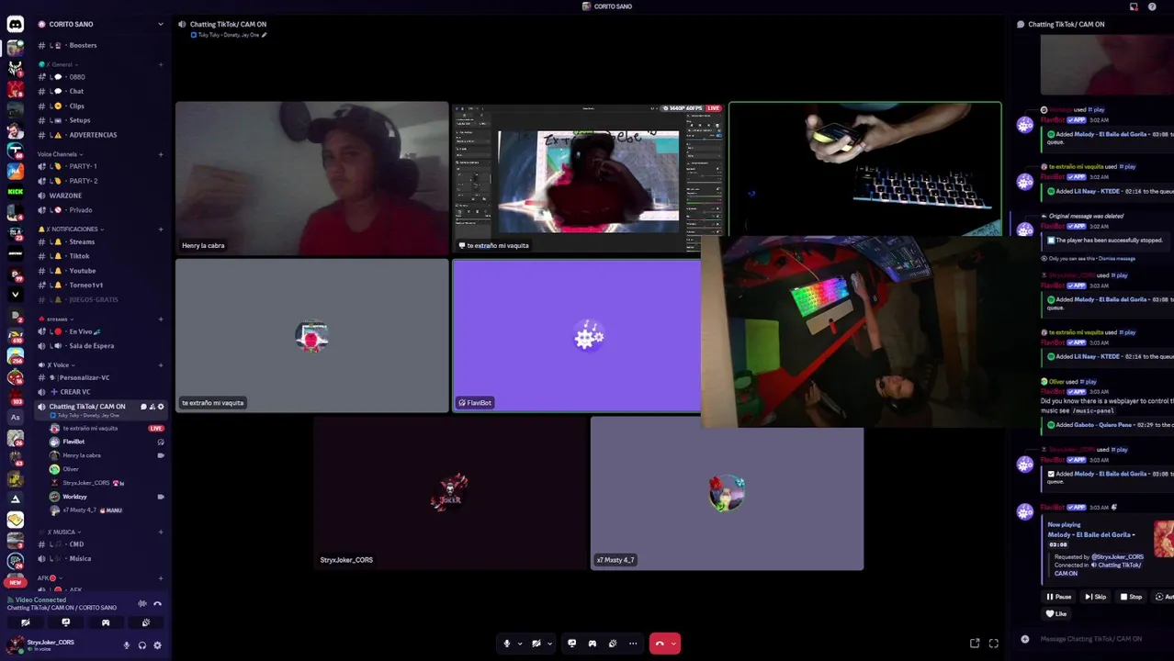Share your screen from sidebar voice panel
The height and width of the screenshot is (661, 1174).
(65, 622)
